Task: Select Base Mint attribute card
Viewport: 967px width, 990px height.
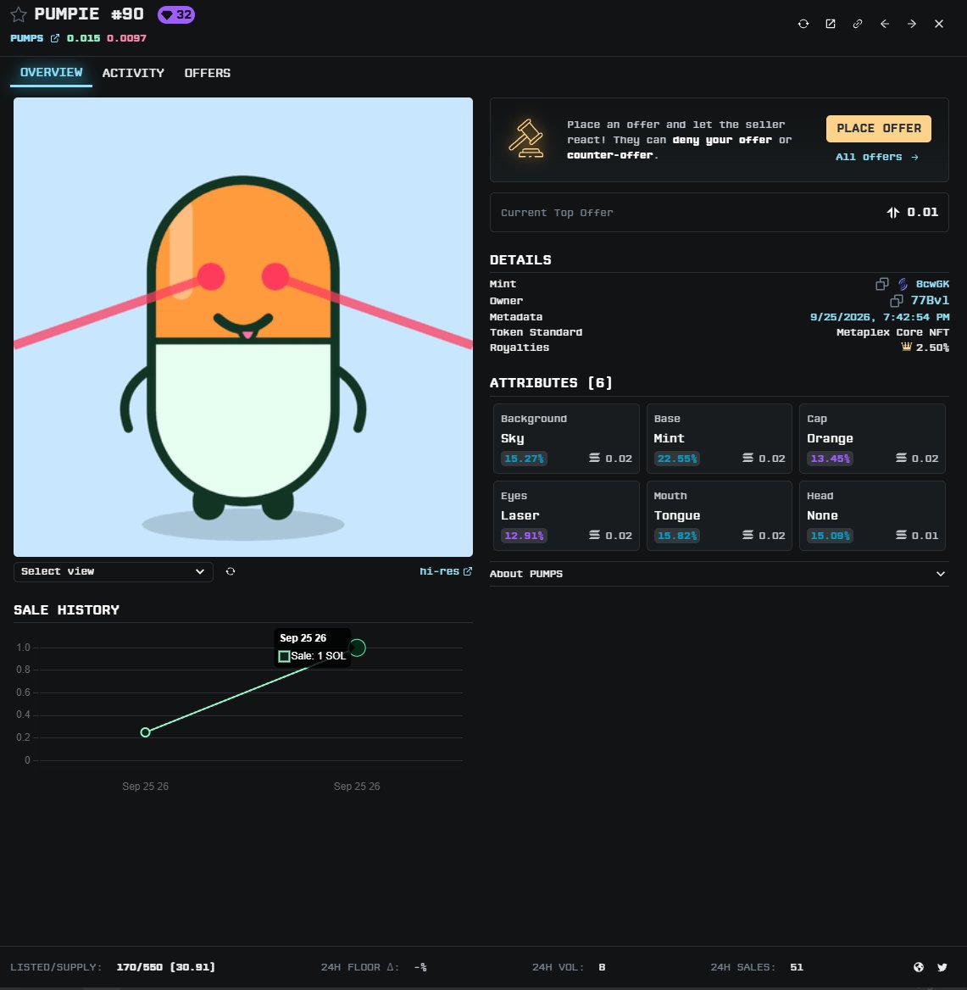Action: click(719, 439)
